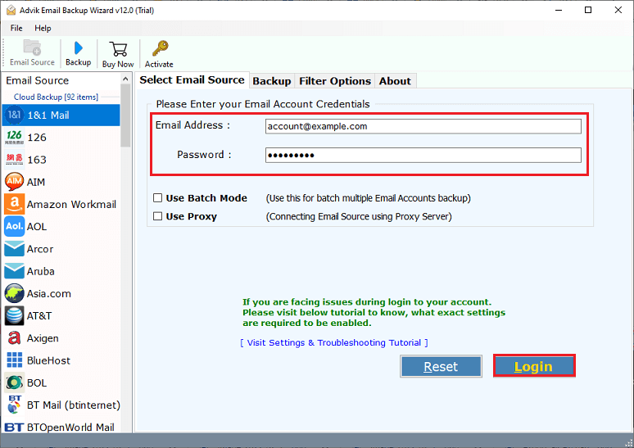
Task: Click the Email Source toolbar icon
Action: 32,48
